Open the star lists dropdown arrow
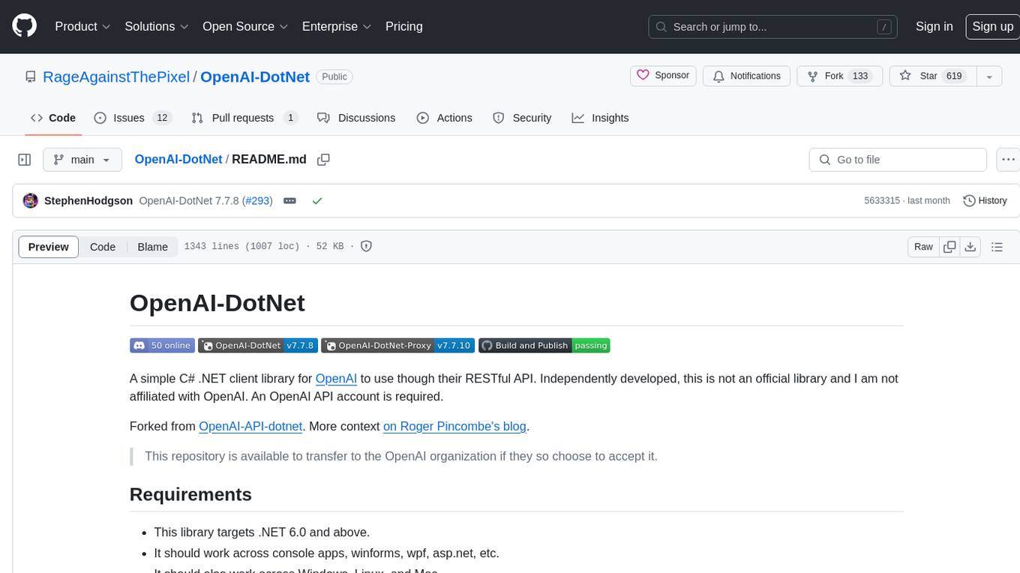Screen dimensions: 1020x573 (989, 76)
